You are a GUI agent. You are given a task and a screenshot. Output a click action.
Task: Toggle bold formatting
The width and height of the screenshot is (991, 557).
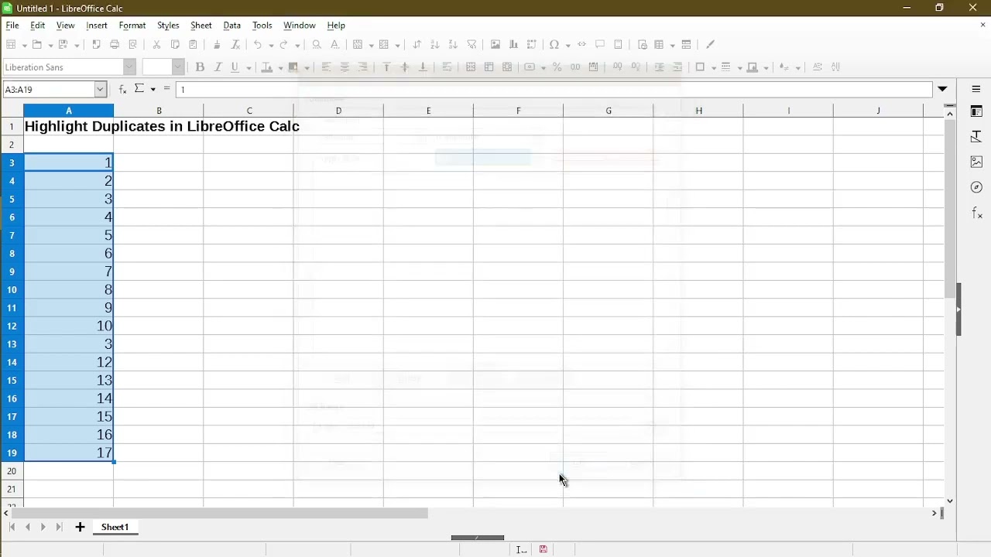[x=200, y=67]
